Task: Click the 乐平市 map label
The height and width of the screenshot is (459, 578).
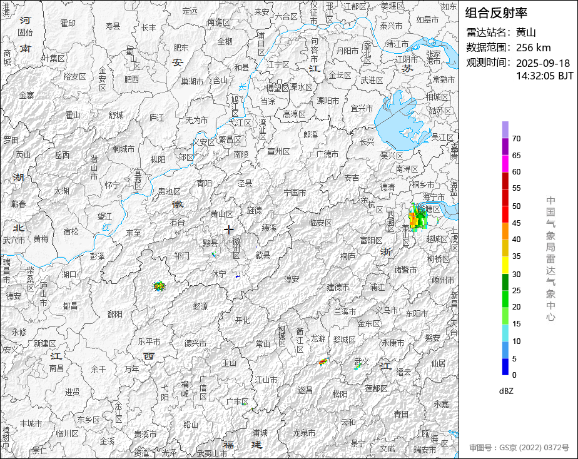Action: pos(149,341)
